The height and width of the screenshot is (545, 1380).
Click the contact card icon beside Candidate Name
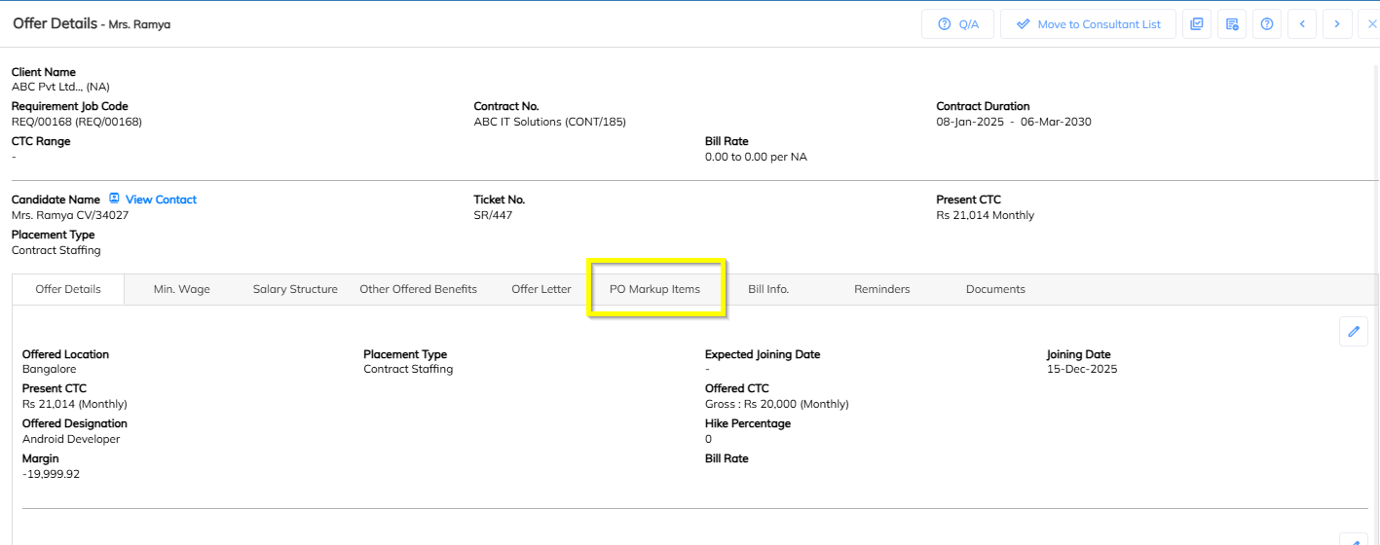click(x=114, y=199)
